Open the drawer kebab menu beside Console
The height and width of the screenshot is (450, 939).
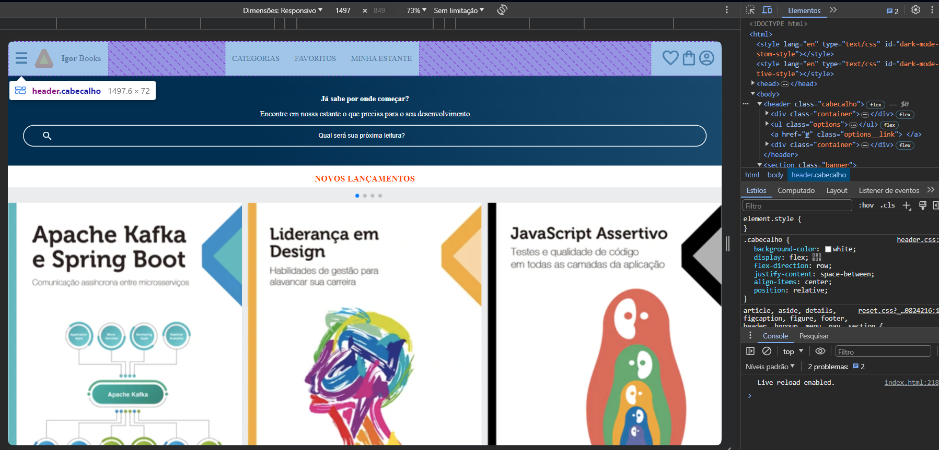750,335
